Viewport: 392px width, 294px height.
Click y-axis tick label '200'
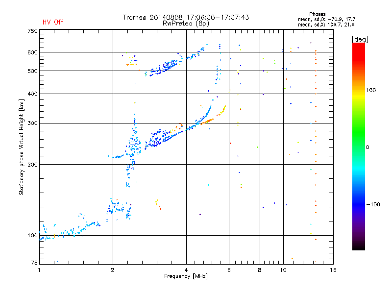coord(32,165)
